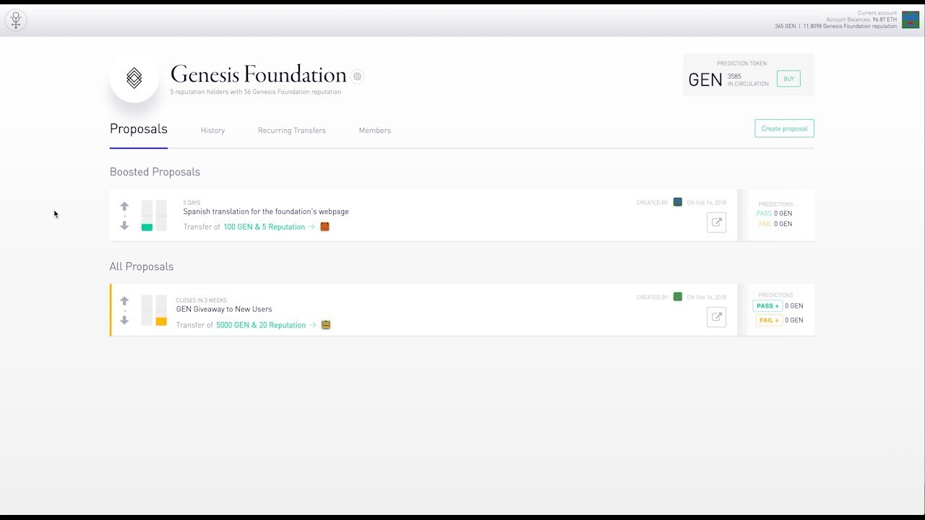Predict PASS + on GEN Giveaway proposal

click(767, 306)
